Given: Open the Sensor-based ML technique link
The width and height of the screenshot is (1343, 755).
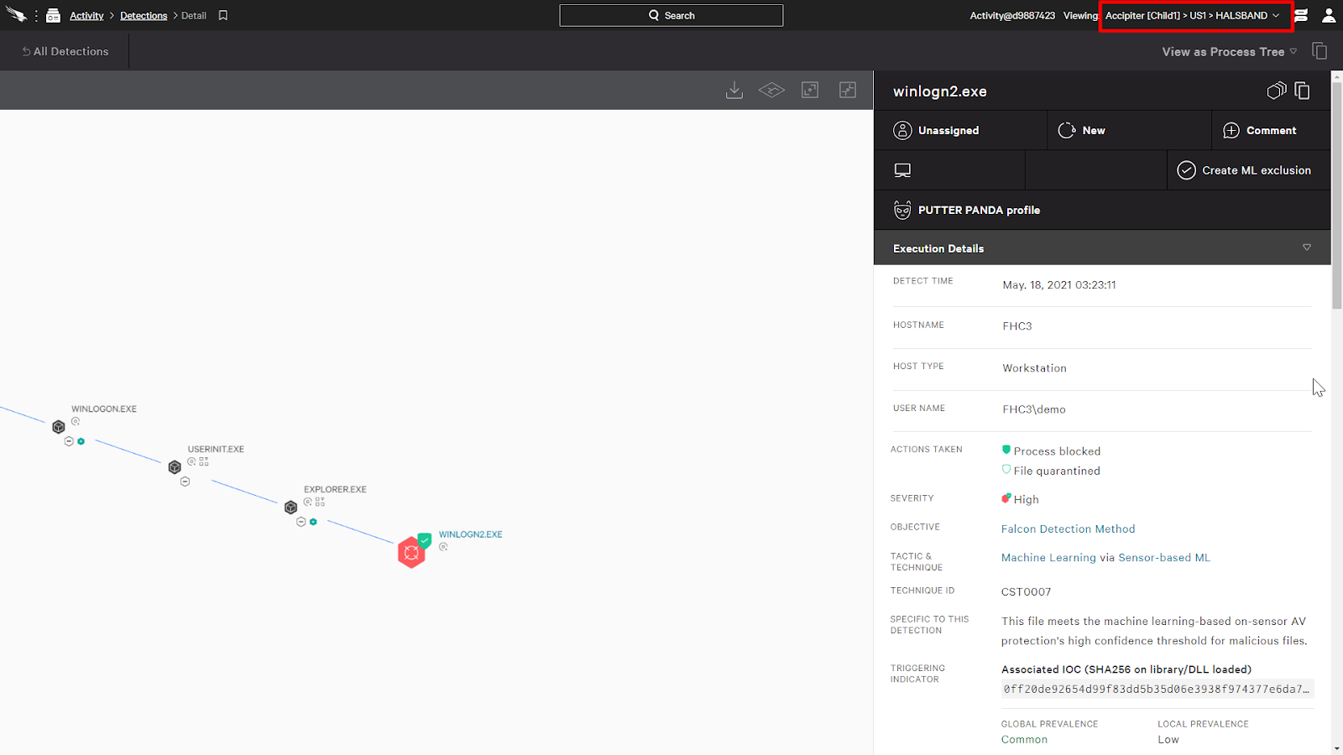Looking at the screenshot, I should 1164,557.
